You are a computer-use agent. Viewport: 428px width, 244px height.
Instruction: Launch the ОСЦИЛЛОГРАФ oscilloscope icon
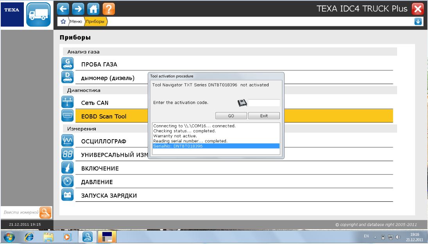point(68,141)
